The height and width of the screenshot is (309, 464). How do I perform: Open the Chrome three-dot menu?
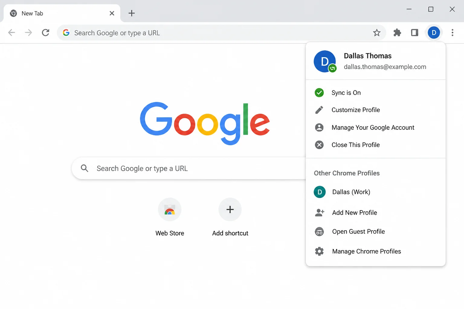[452, 33]
